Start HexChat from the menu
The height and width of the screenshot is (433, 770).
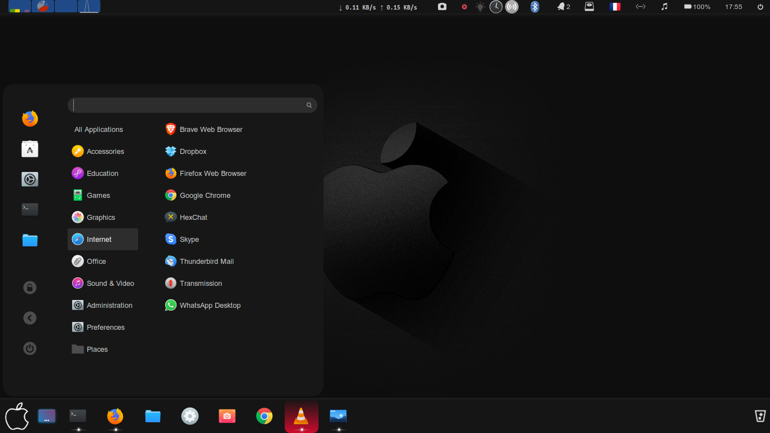186,217
